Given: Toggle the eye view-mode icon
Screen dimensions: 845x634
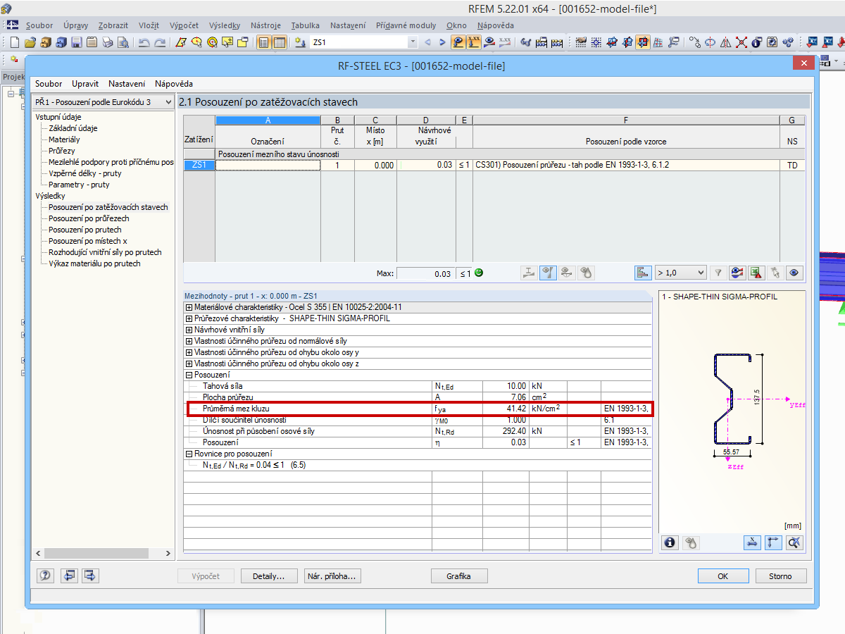Looking at the screenshot, I should click(794, 273).
